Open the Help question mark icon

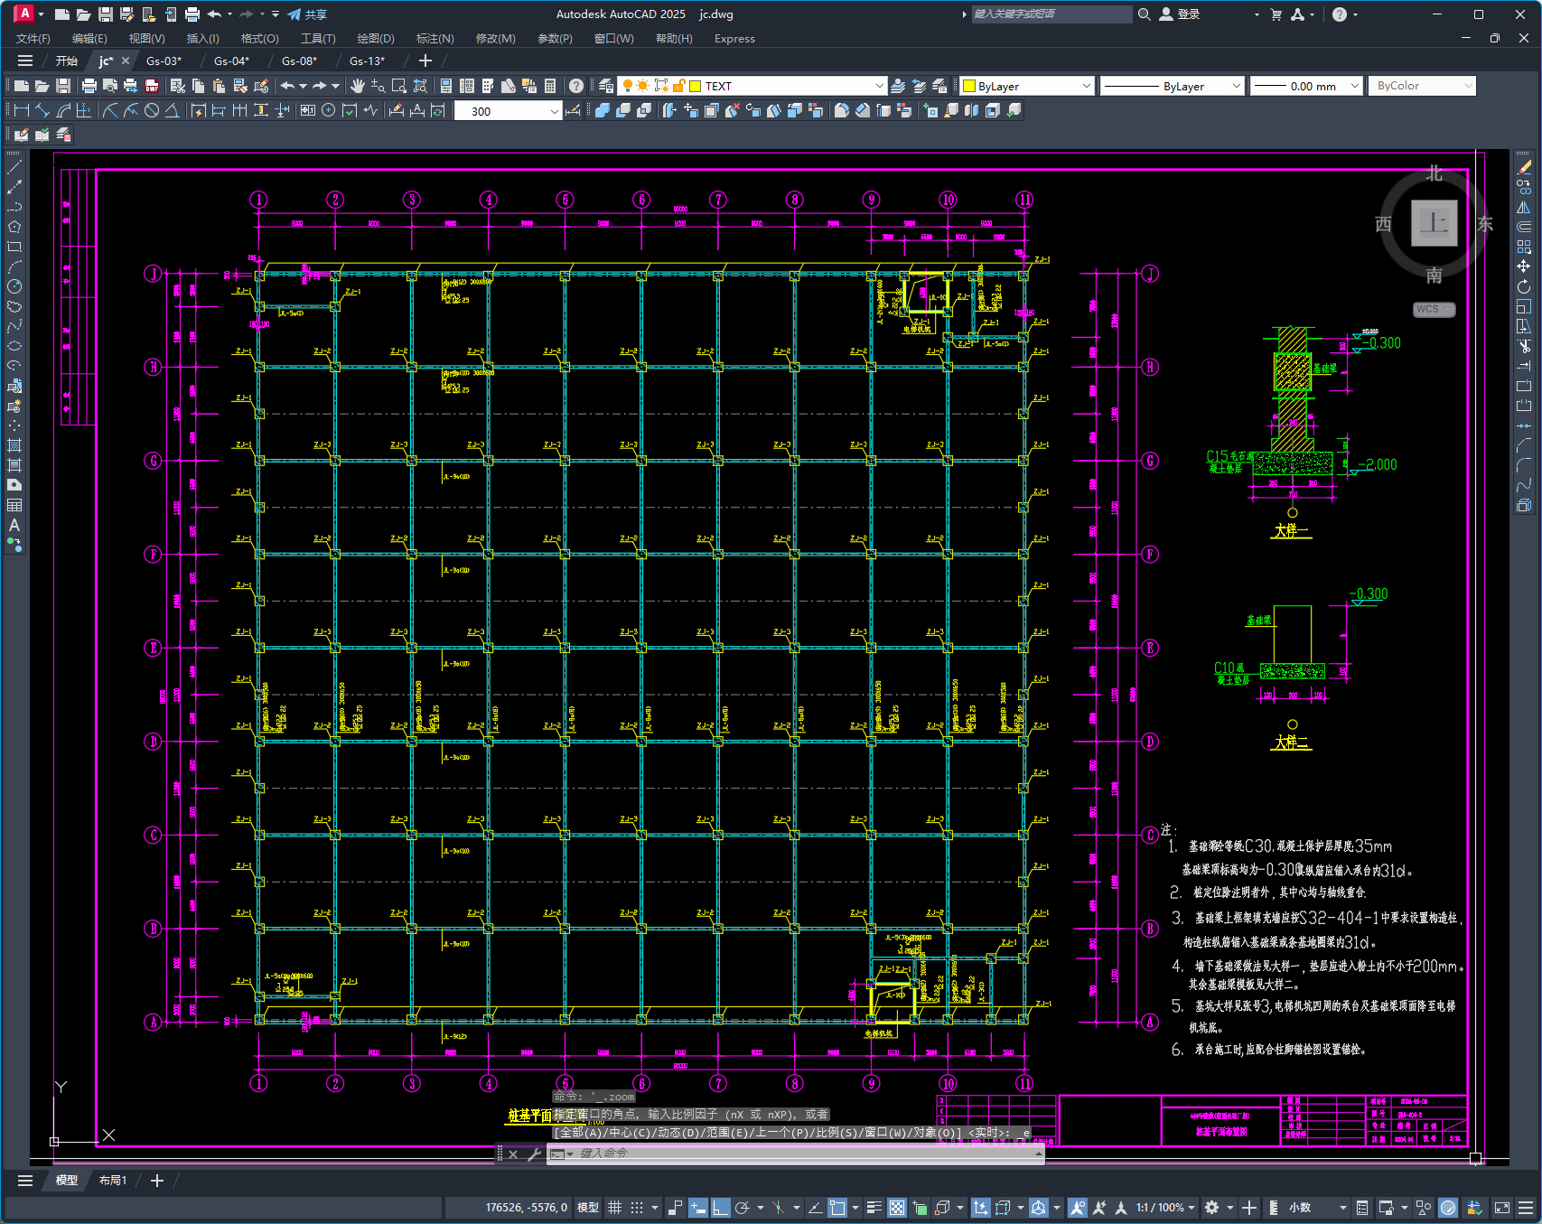(576, 86)
